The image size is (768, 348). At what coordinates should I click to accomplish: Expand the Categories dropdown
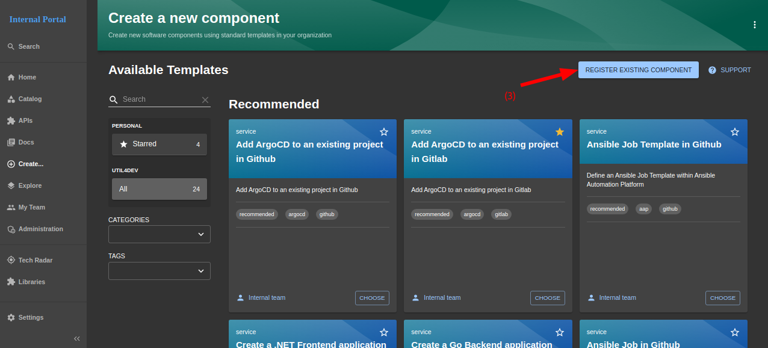(x=159, y=234)
